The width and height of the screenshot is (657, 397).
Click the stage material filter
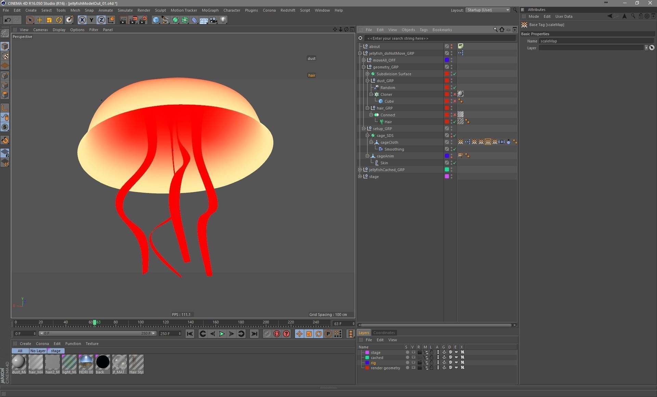coord(56,351)
